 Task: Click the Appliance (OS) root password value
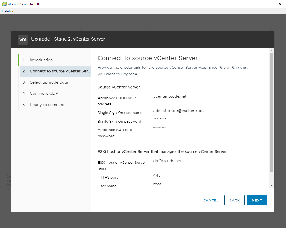pos(160,128)
